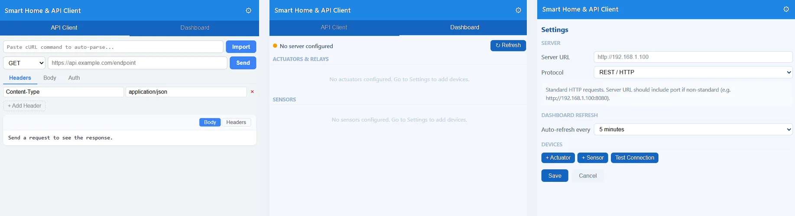Click the 'ACTUATORS & RELAYS' section heading
This screenshot has height=216, width=795.
coord(301,59)
